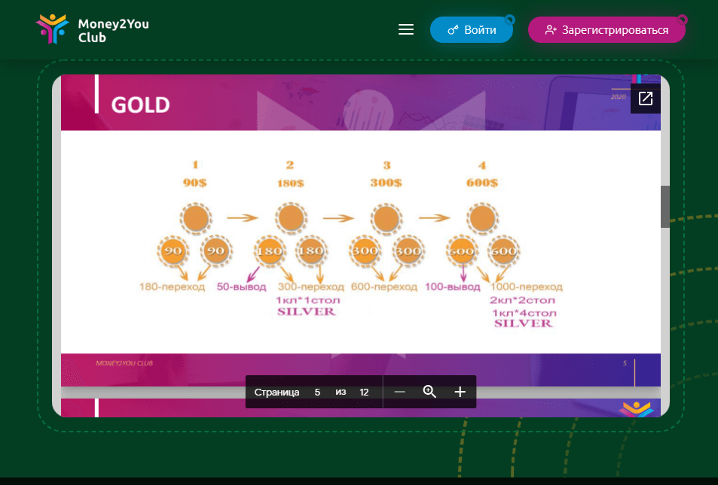Click the 50-вывод label in the diagram
The image size is (718, 485).
point(237,287)
